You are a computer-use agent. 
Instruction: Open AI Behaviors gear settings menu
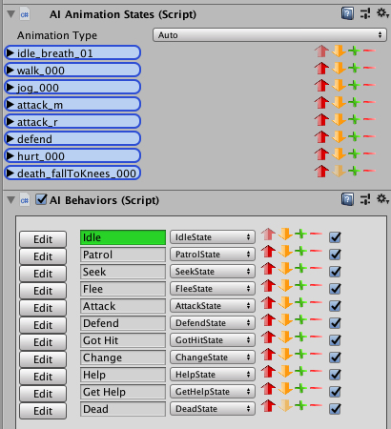382,199
